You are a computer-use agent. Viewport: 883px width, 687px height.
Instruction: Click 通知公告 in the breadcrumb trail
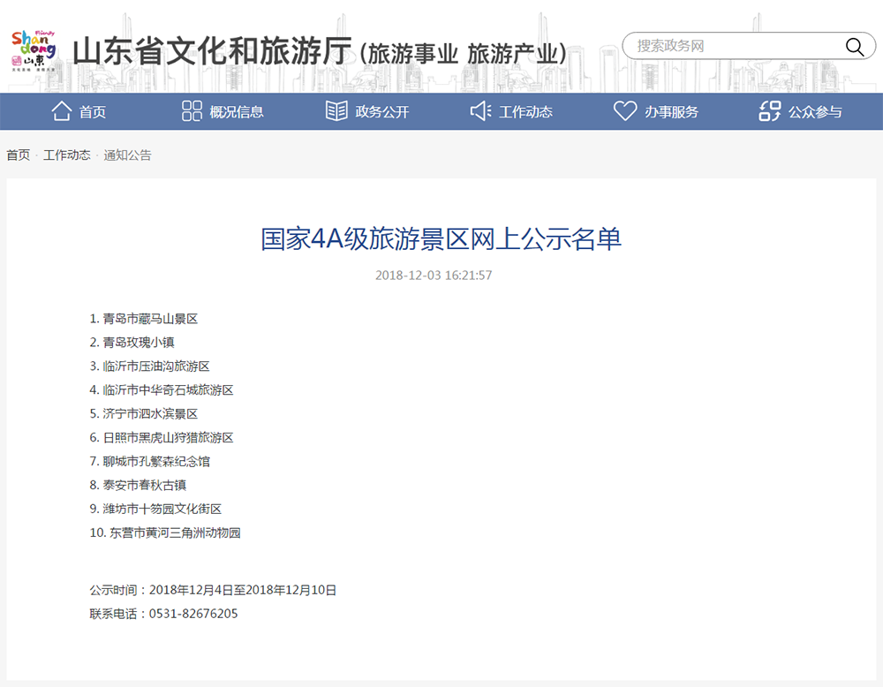[x=128, y=155]
